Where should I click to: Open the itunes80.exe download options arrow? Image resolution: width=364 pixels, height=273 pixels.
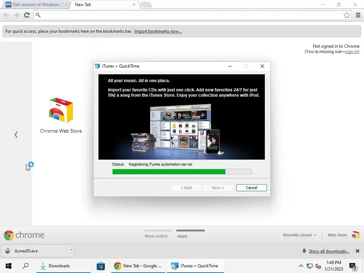click(x=71, y=250)
